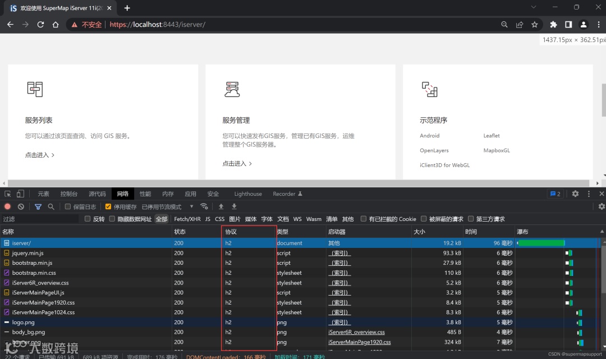The image size is (606, 359).
Task: Switch to the 控制台 DevTools tab
Action: pyautogui.click(x=69, y=194)
